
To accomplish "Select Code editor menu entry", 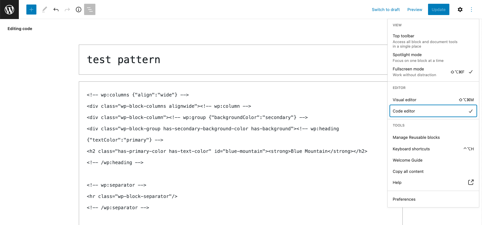I will point(433,111).
